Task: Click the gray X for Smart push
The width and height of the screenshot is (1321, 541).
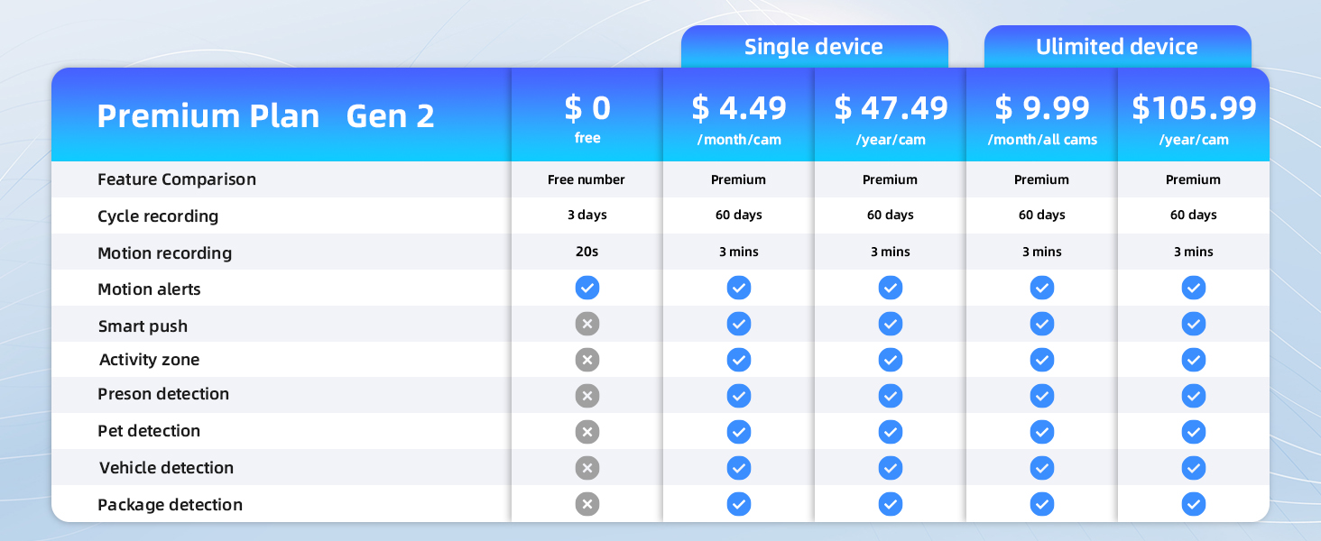Action: [587, 325]
